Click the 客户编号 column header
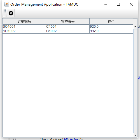 [68, 22]
